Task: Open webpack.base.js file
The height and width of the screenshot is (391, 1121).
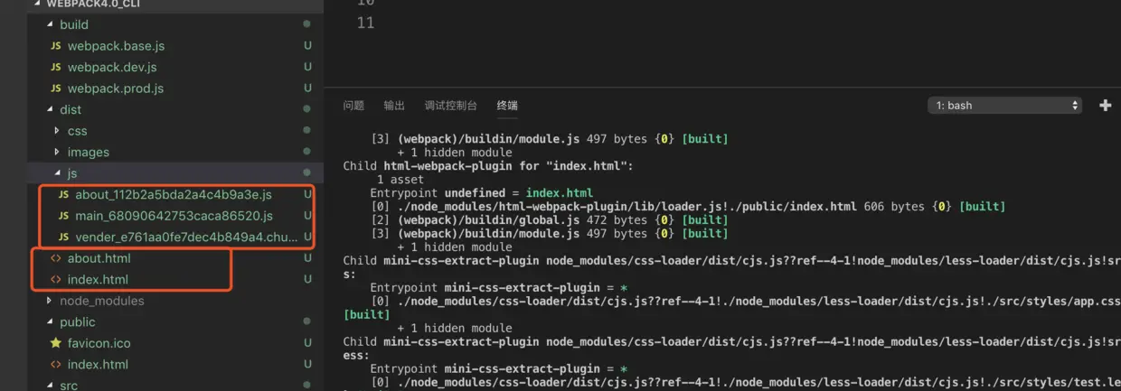Action: click(x=116, y=46)
